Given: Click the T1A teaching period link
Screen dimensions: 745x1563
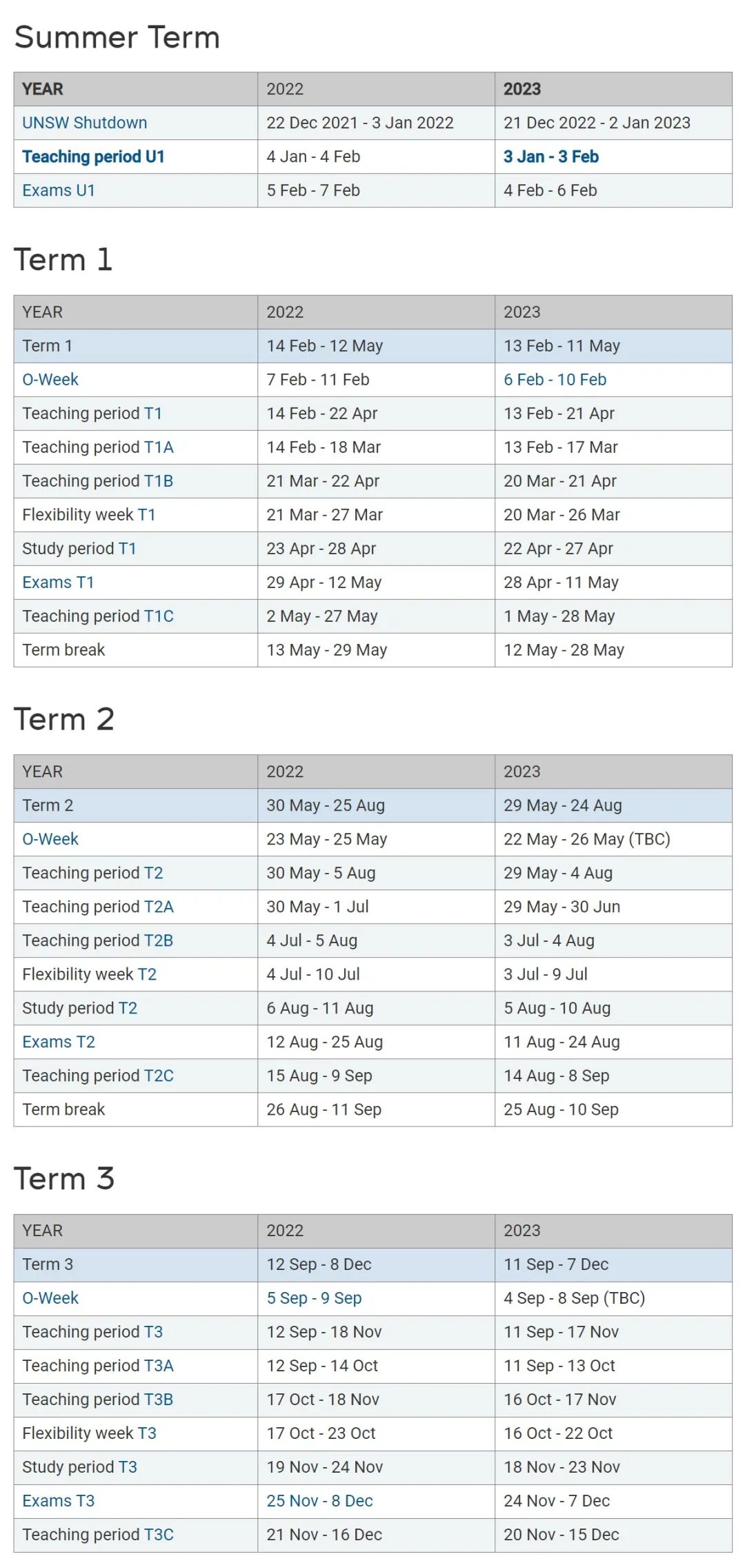Looking at the screenshot, I should click(x=159, y=447).
